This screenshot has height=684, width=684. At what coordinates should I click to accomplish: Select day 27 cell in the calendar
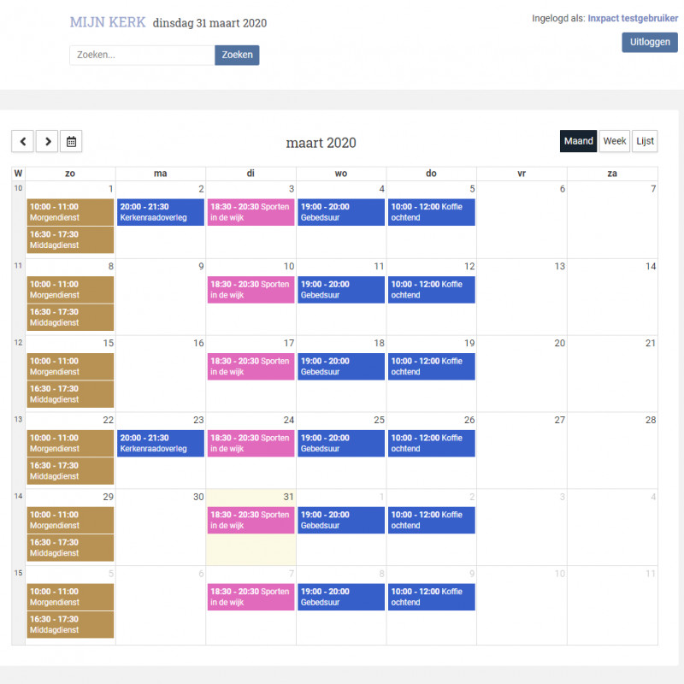(x=522, y=451)
